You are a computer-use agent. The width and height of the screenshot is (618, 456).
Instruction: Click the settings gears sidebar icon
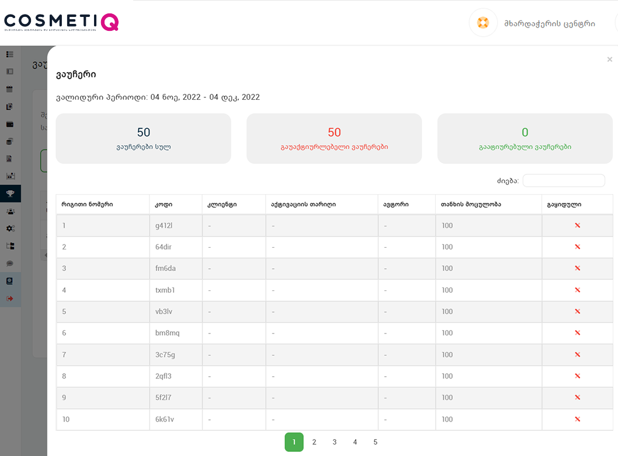click(9, 229)
